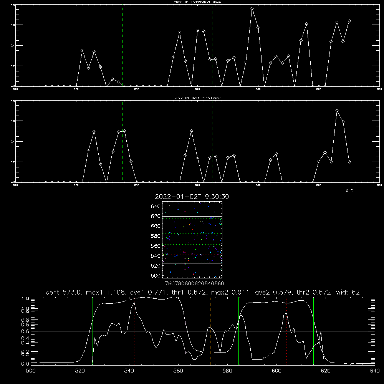Click the '560' tick label on the bottom plot x-axis
The image size is (384, 384).
click(x=178, y=371)
